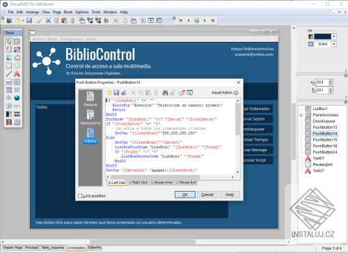Select PushButton15 in the object list
Image resolution: width=348 pixels, height=253 pixels.
click(x=324, y=139)
